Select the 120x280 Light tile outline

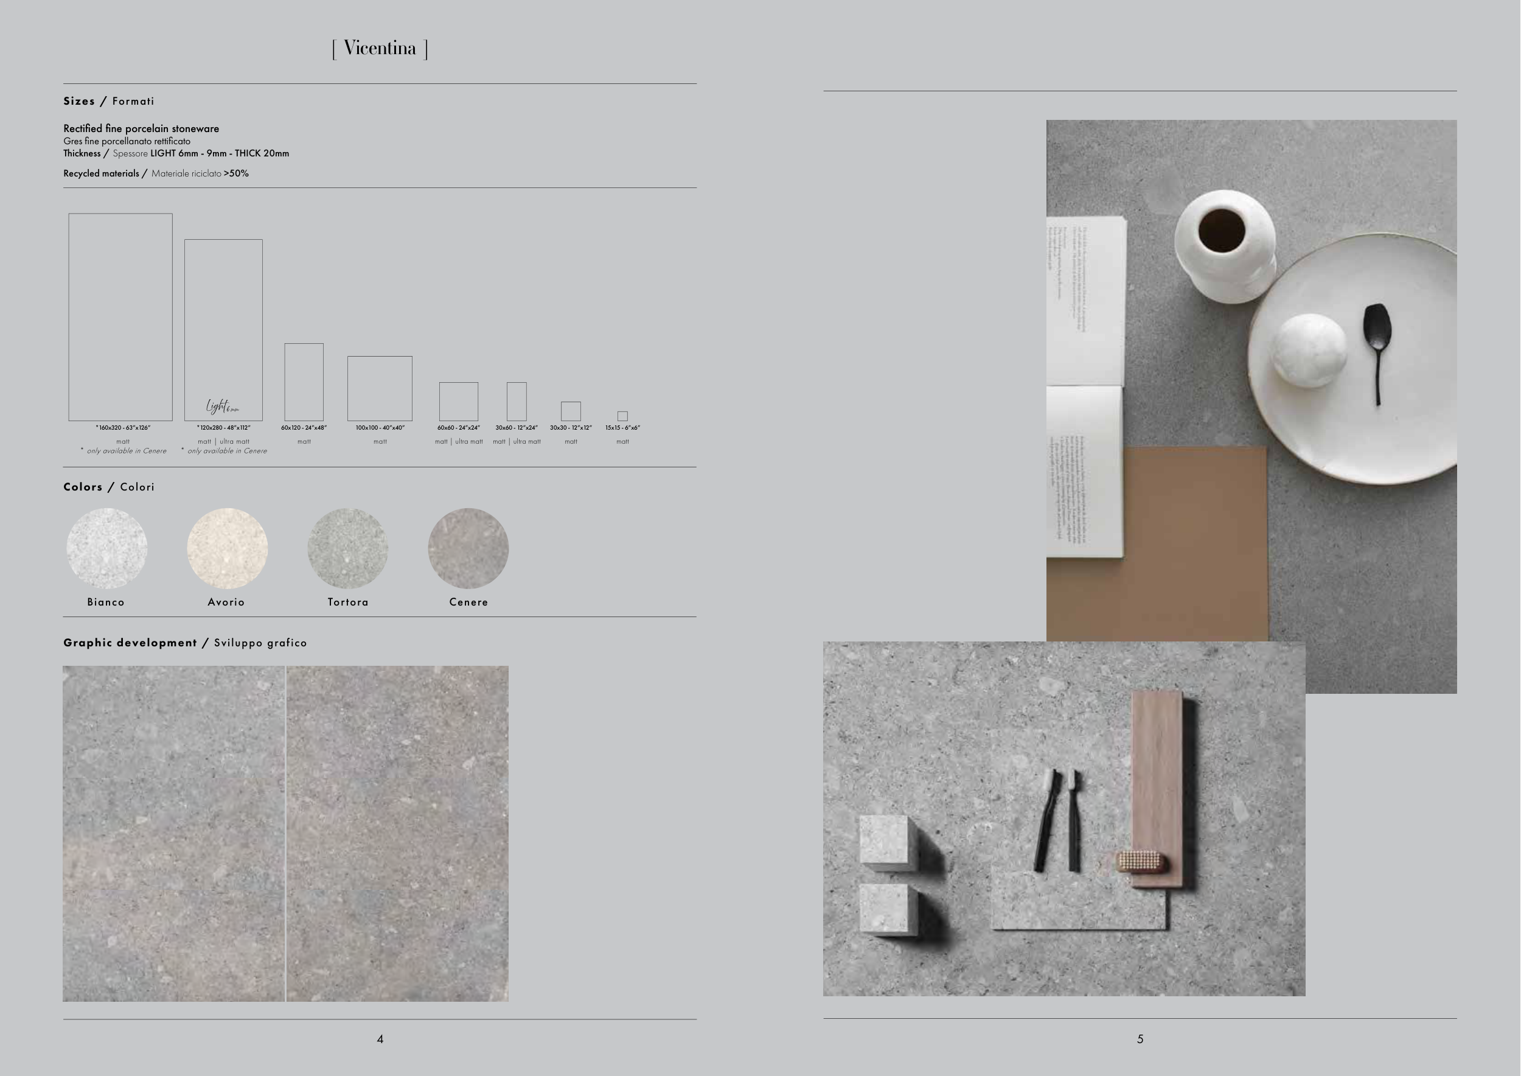(x=223, y=330)
